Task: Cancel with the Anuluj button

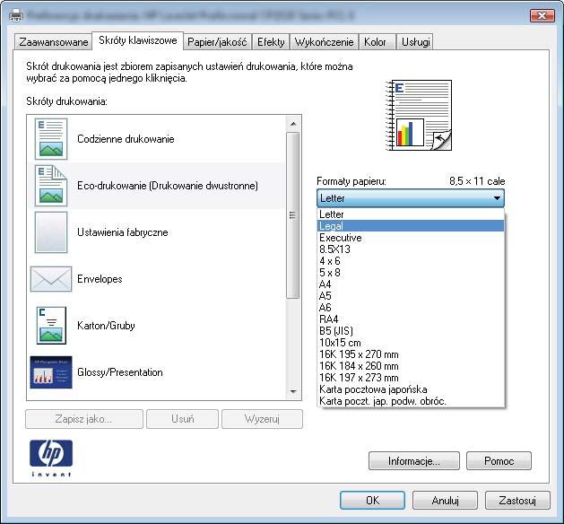Action: click(x=445, y=501)
